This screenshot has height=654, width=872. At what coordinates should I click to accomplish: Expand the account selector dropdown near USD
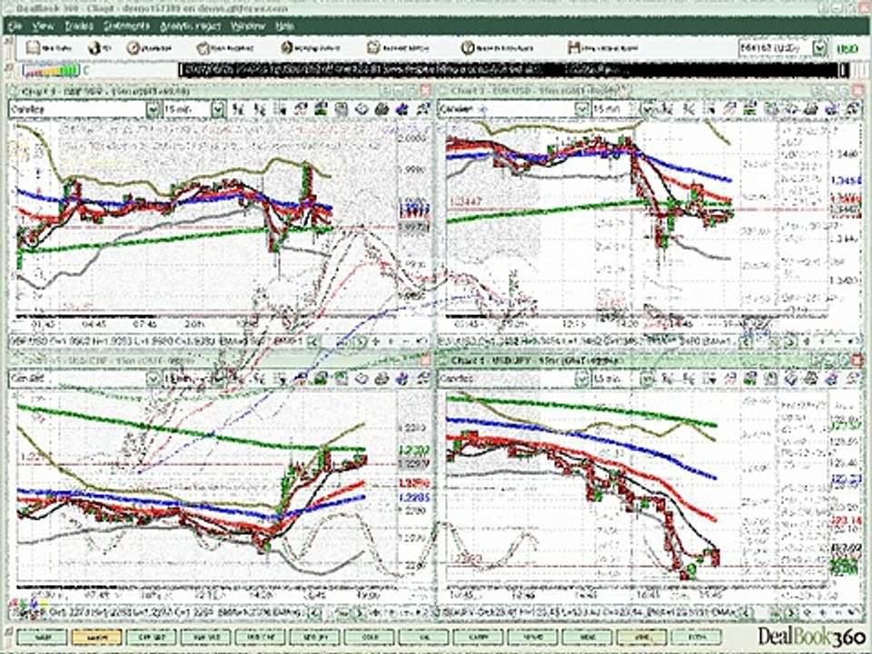(819, 48)
